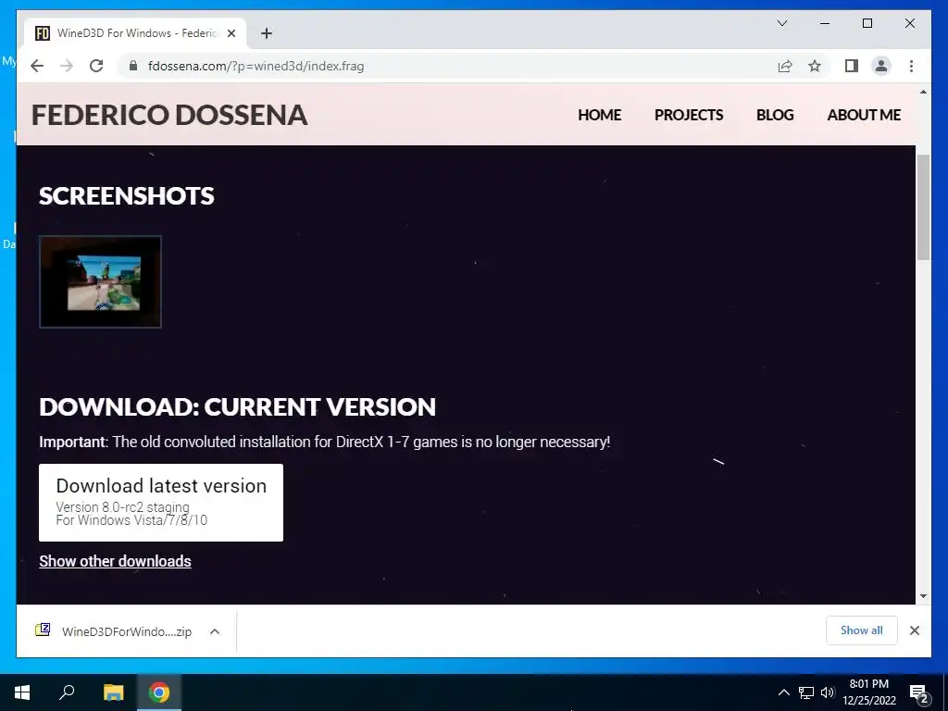
Task: Maximize the Chrome window
Action: [x=867, y=23]
